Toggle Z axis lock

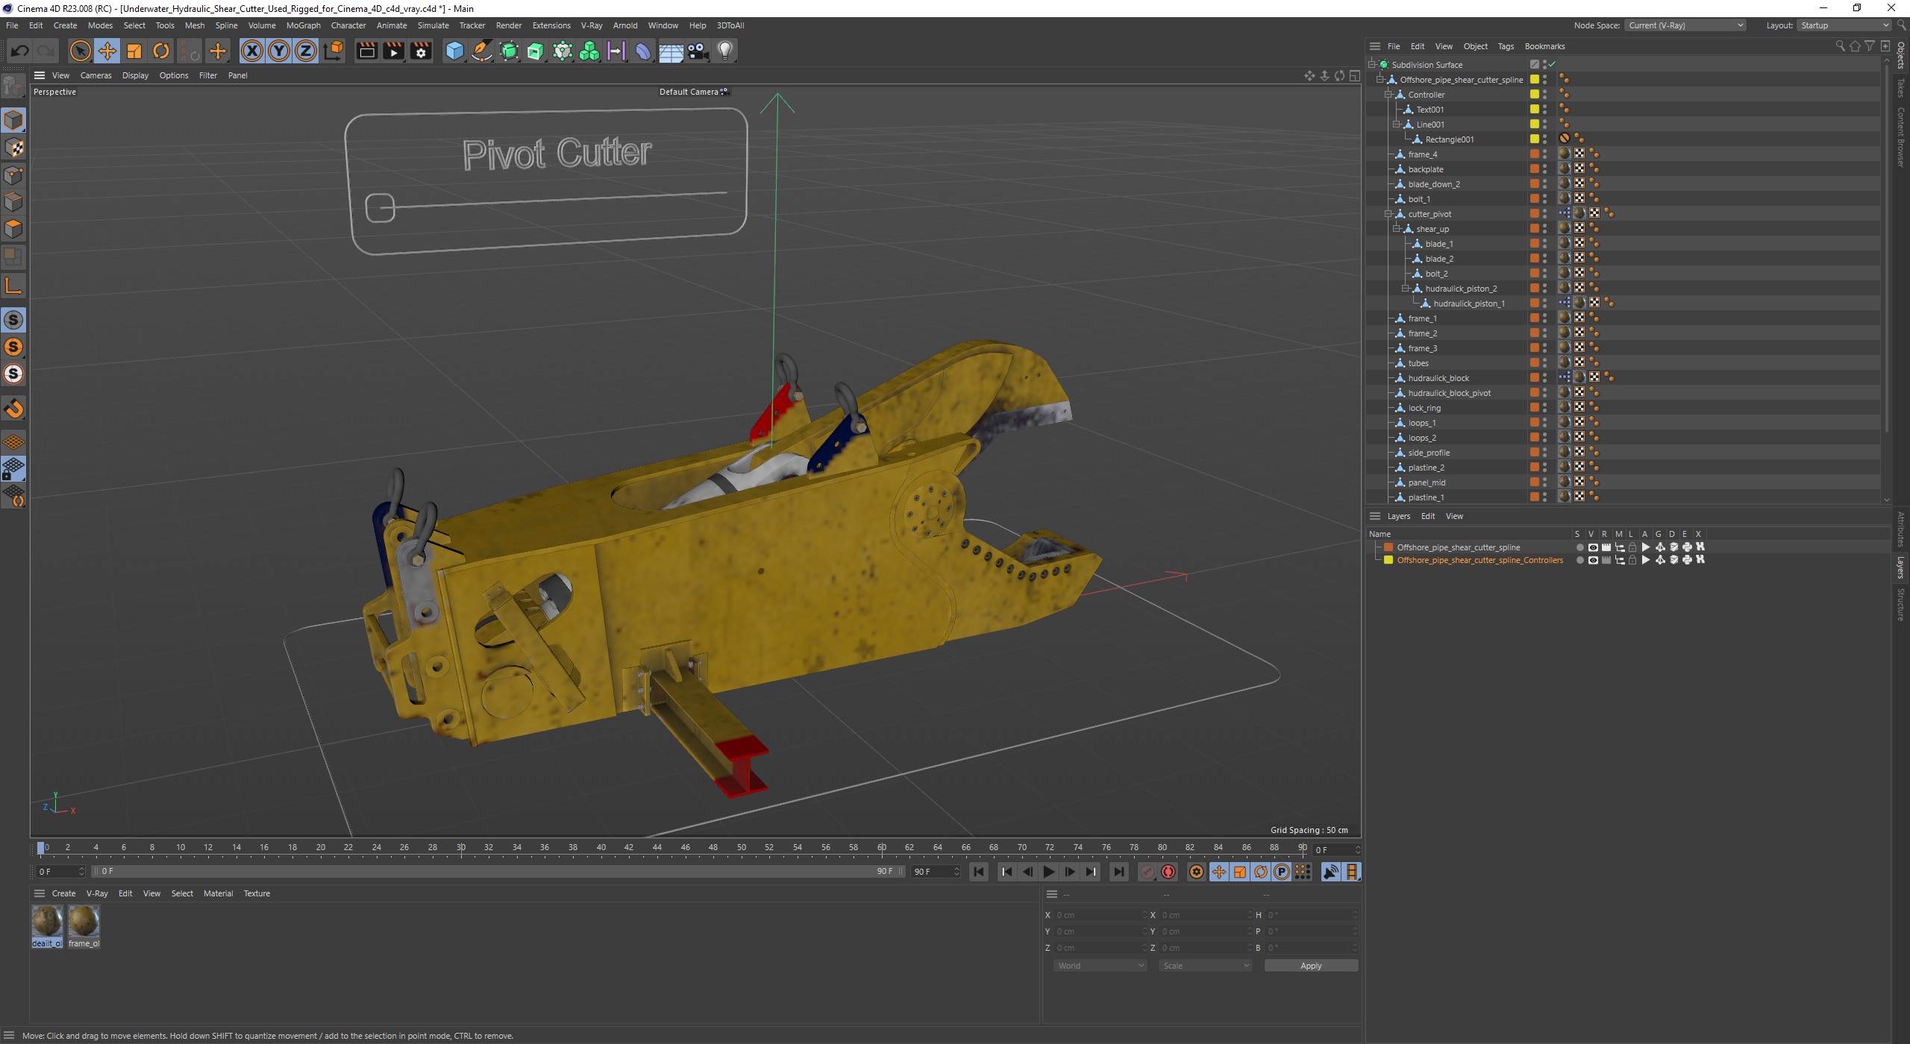click(x=306, y=51)
